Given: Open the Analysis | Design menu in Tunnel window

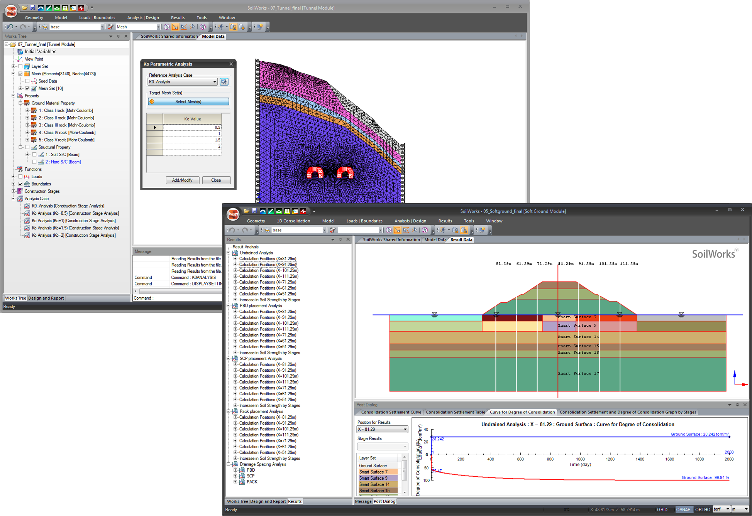Looking at the screenshot, I should pos(143,18).
